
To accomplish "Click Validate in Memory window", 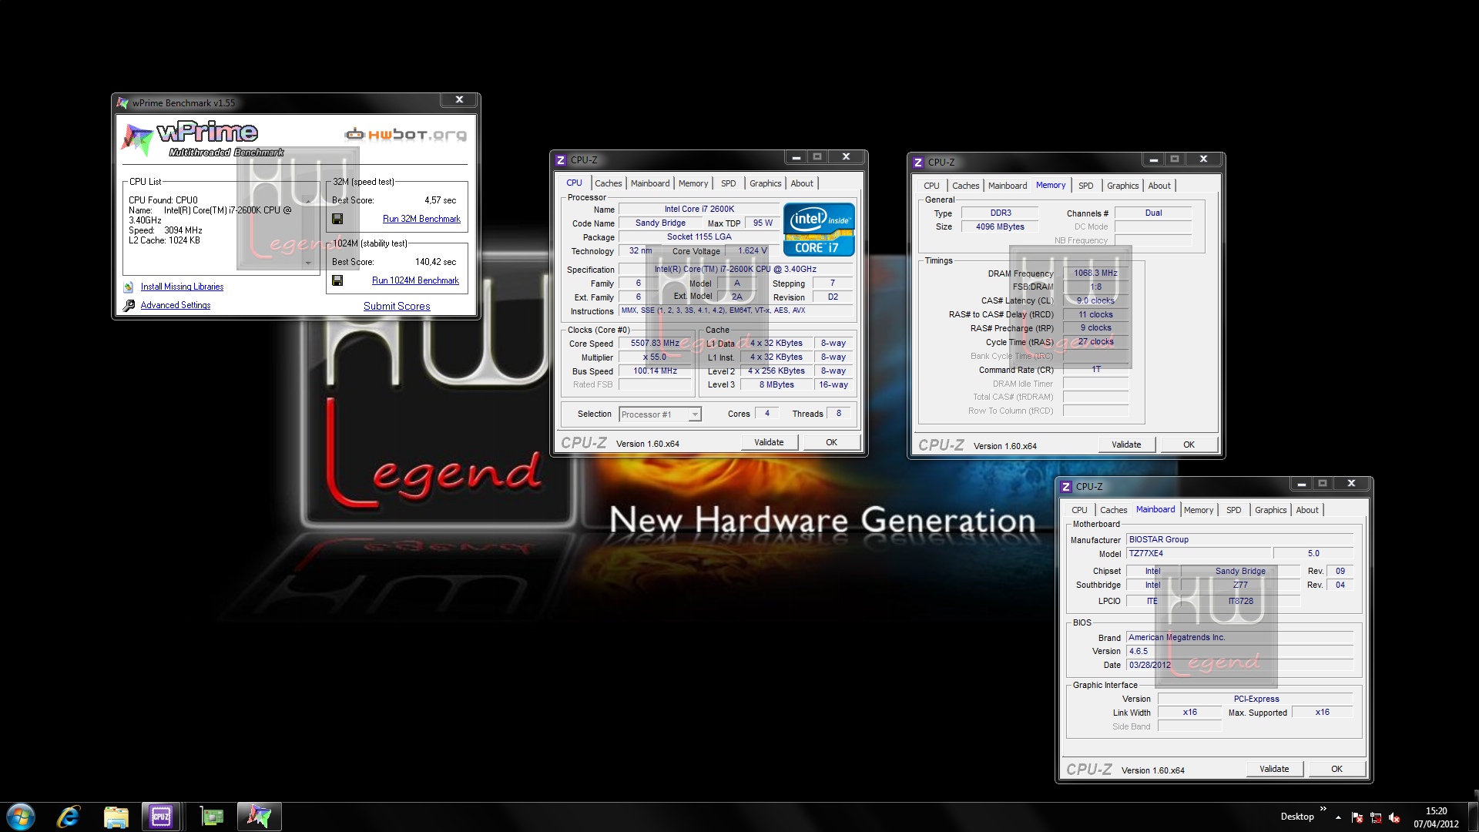I will click(1126, 445).
